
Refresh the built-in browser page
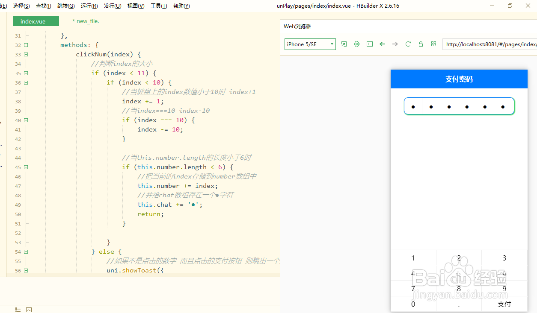408,44
